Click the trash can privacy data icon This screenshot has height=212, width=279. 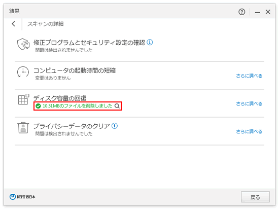click(23, 127)
